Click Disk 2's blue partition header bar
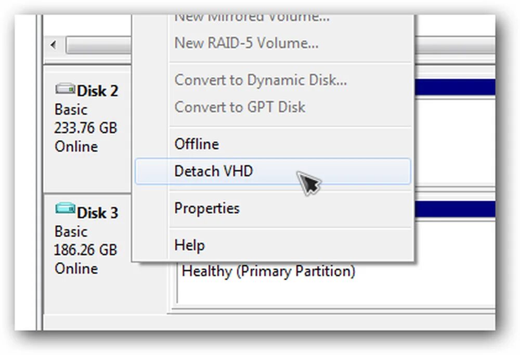Image resolution: width=520 pixels, height=355 pixels. [455, 87]
